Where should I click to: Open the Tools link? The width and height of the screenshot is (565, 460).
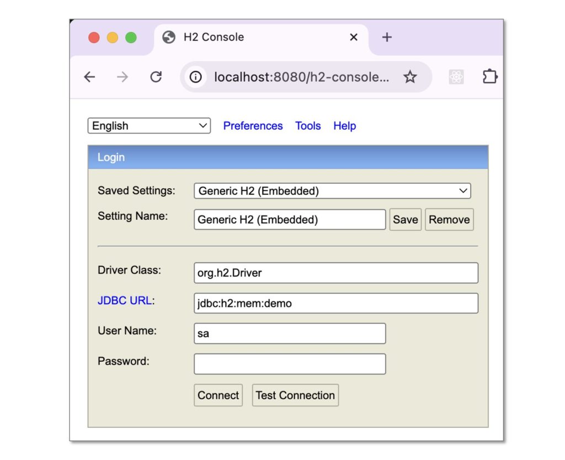click(x=308, y=126)
